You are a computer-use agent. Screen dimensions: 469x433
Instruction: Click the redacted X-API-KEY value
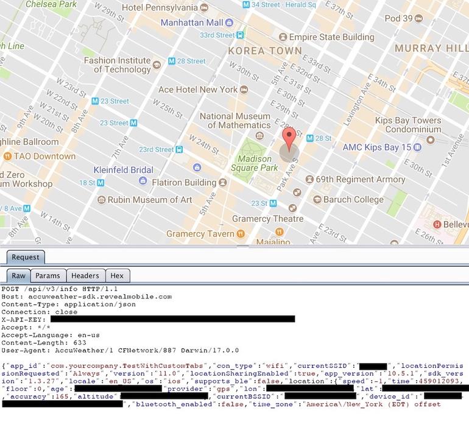173,319
